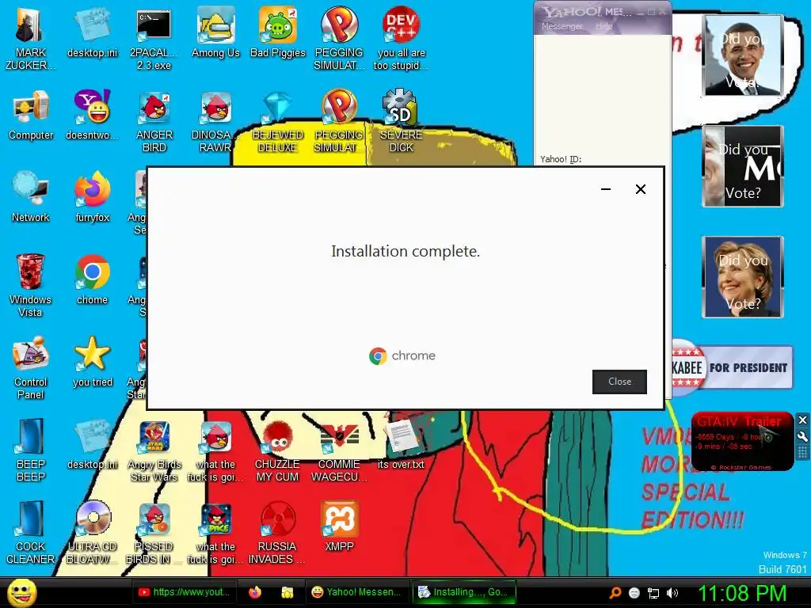This screenshot has height=608, width=811.
Task: Open the BEEP BEEP icon
Action: (x=31, y=450)
